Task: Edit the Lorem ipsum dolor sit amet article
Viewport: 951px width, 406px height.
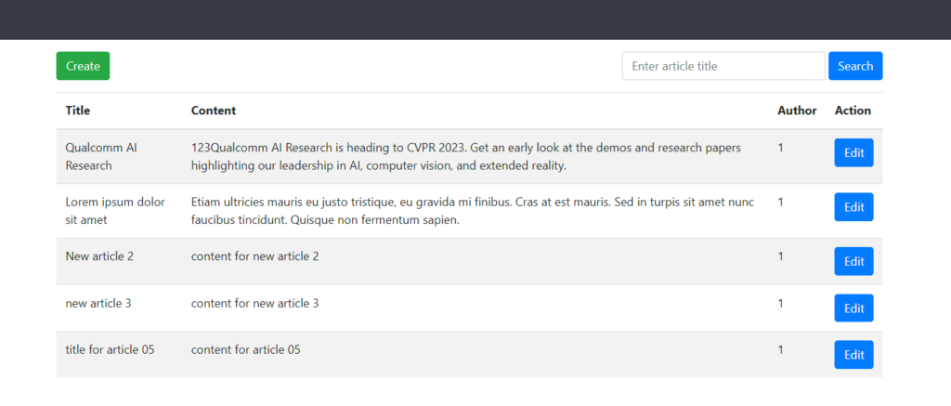Action: coord(853,207)
